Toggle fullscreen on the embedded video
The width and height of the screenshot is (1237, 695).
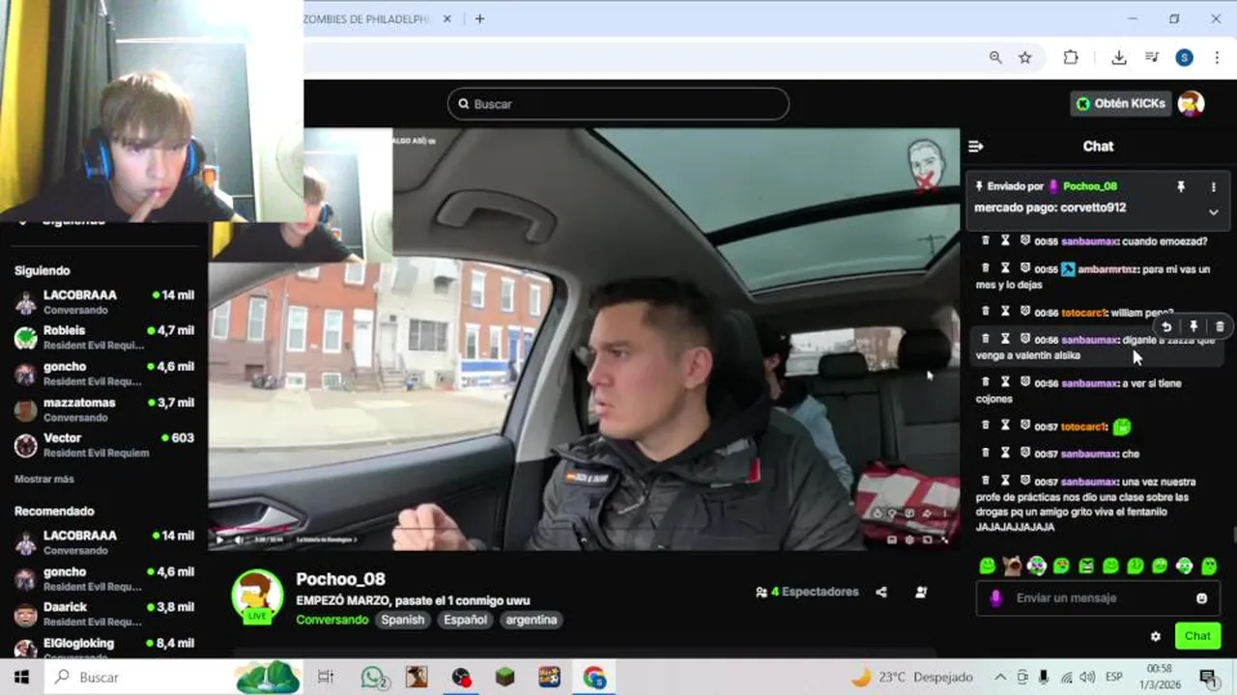[x=944, y=540]
